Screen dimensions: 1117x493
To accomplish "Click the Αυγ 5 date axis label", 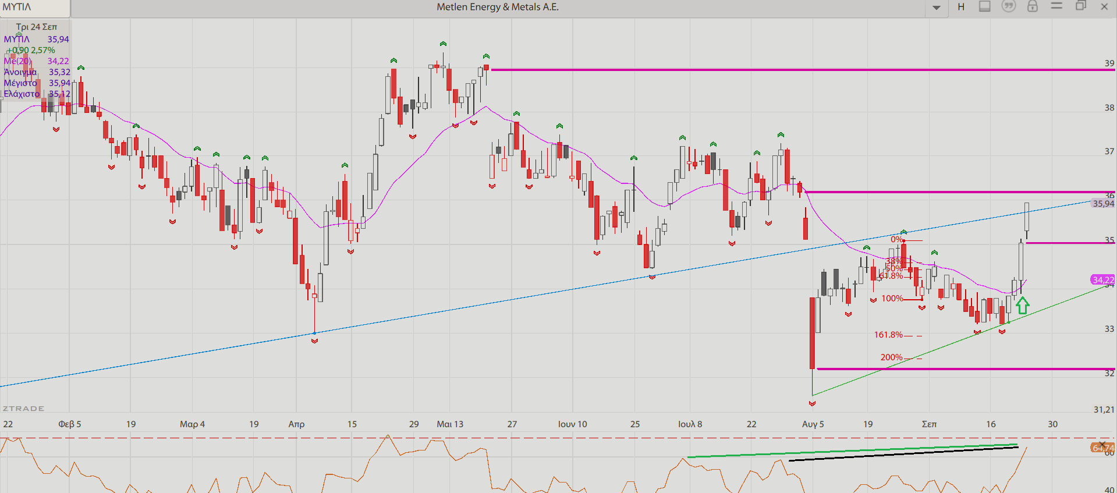I will click(x=813, y=424).
